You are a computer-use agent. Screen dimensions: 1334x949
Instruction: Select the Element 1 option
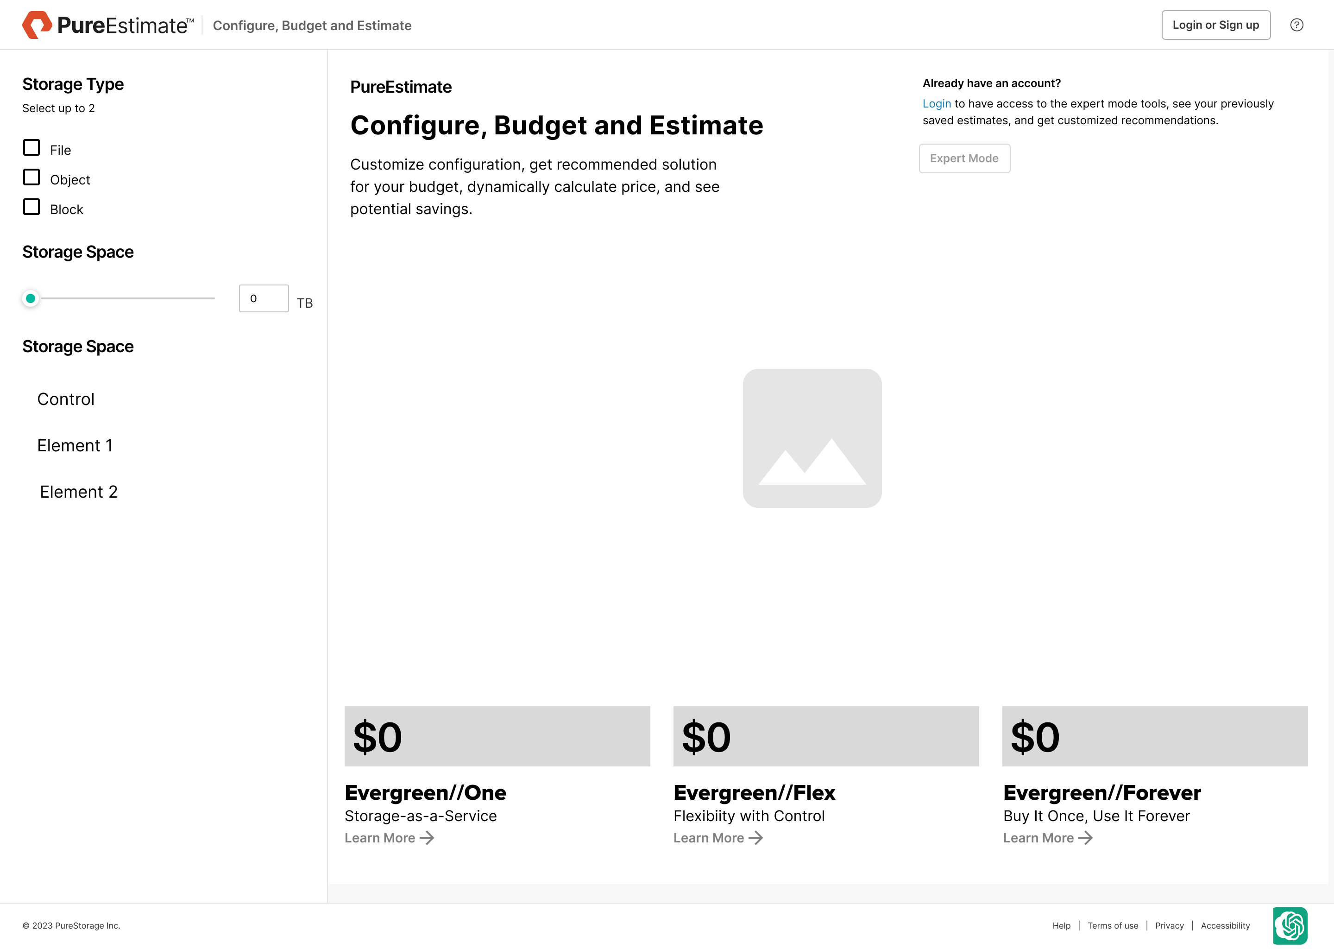point(75,445)
